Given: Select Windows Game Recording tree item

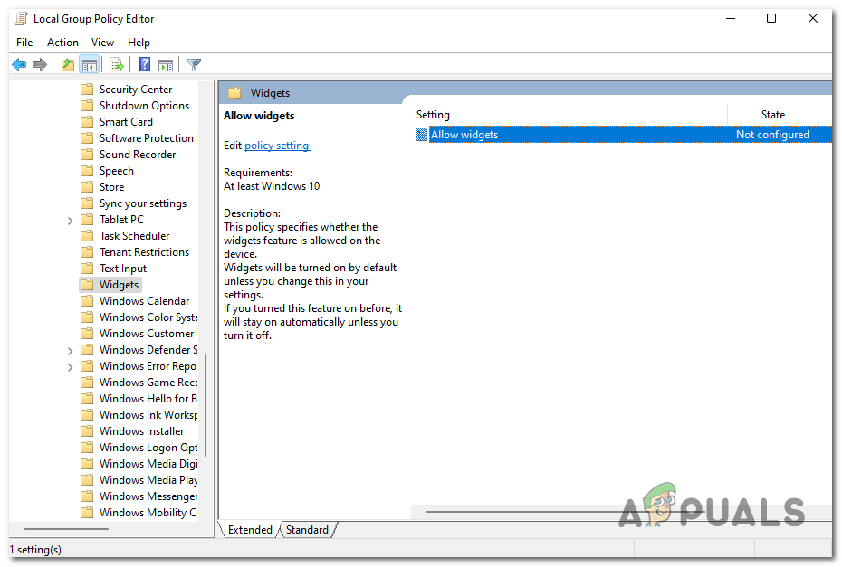Looking at the screenshot, I should click(x=148, y=382).
